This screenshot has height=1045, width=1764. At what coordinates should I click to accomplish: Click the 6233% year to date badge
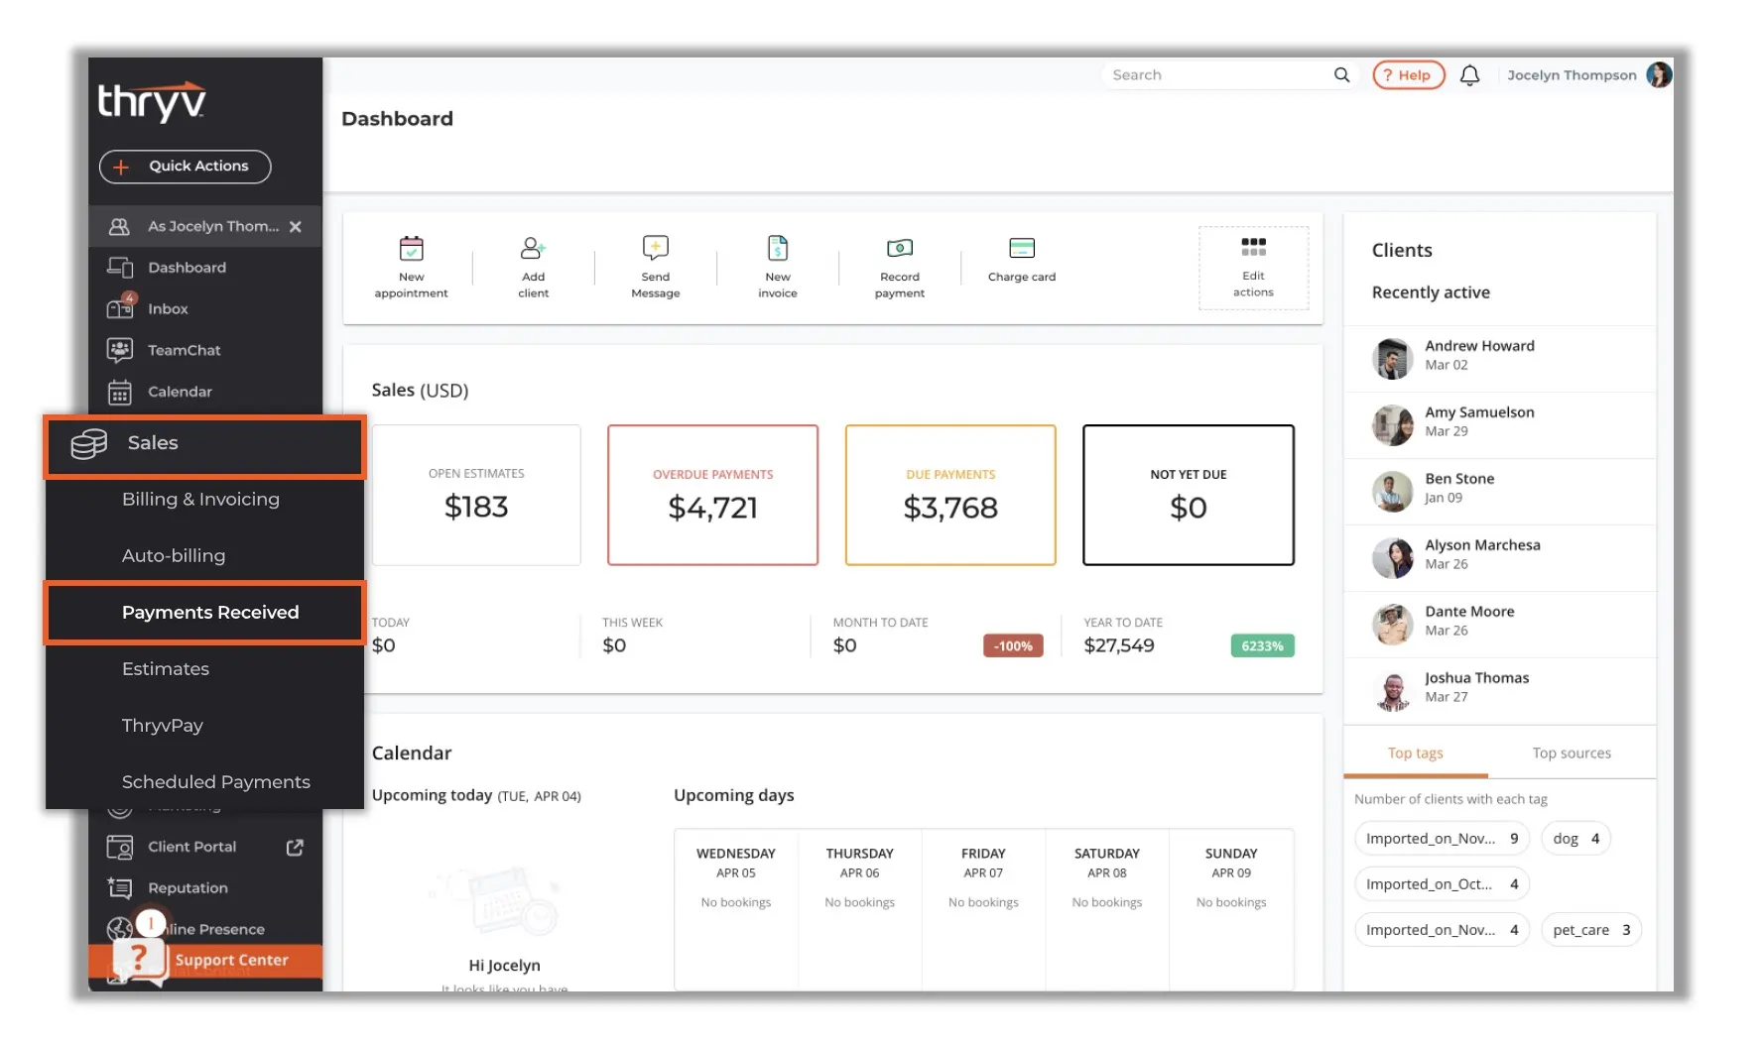[1262, 646]
